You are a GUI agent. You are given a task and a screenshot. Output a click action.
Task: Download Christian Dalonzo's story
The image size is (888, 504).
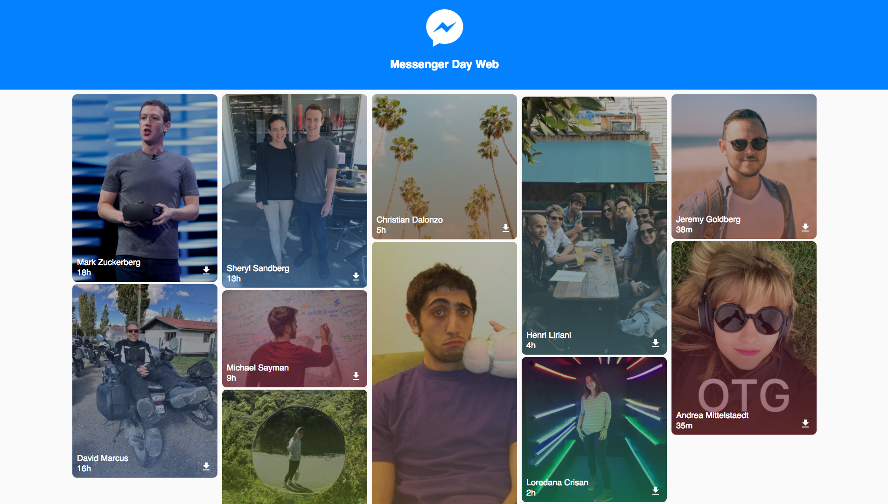[506, 228]
